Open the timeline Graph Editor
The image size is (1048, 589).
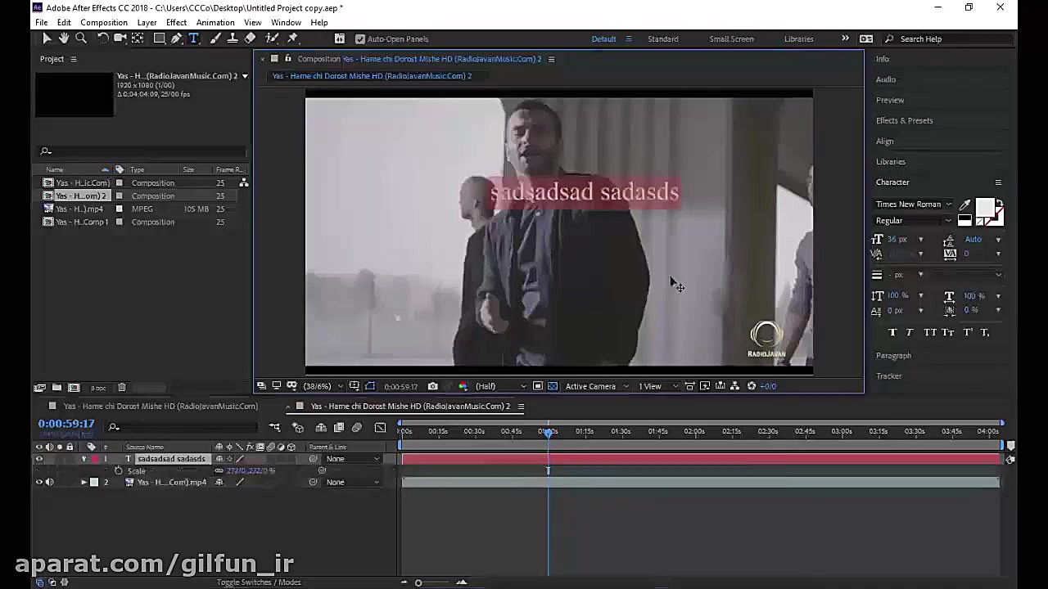[380, 427]
